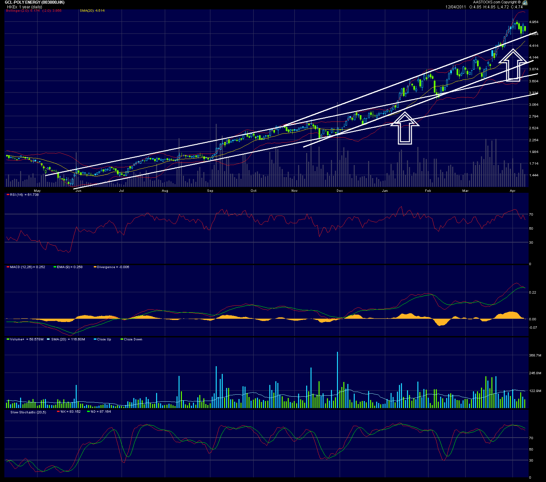This screenshot has height=482, width=546.
Task: Click the Feb label on time axis
Action: pos(428,191)
